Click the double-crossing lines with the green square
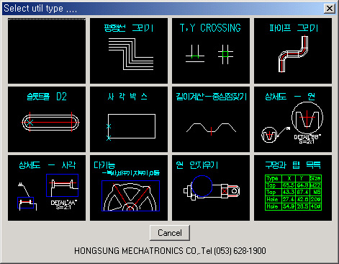The height and width of the screenshot is (264, 339). click(225, 54)
